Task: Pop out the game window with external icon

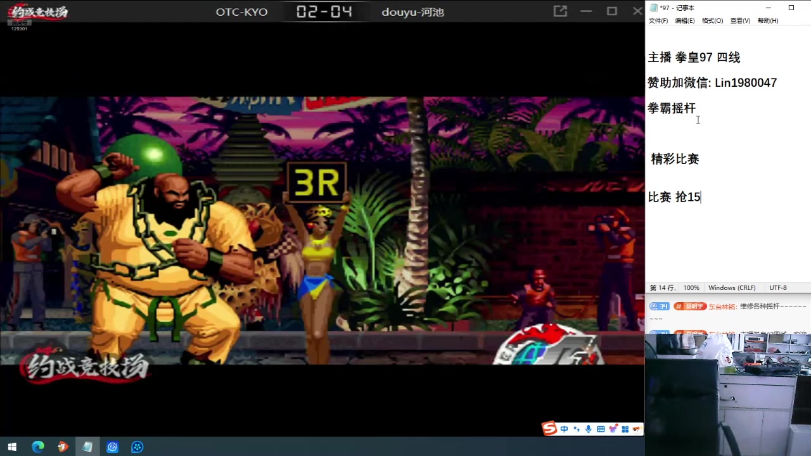Action: tap(560, 11)
